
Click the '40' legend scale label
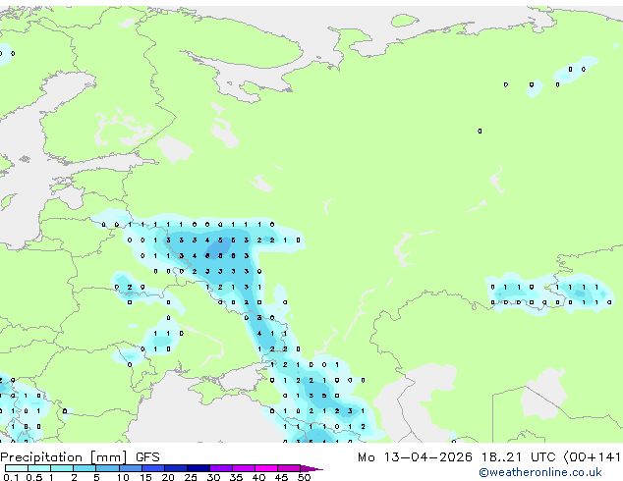(258, 477)
